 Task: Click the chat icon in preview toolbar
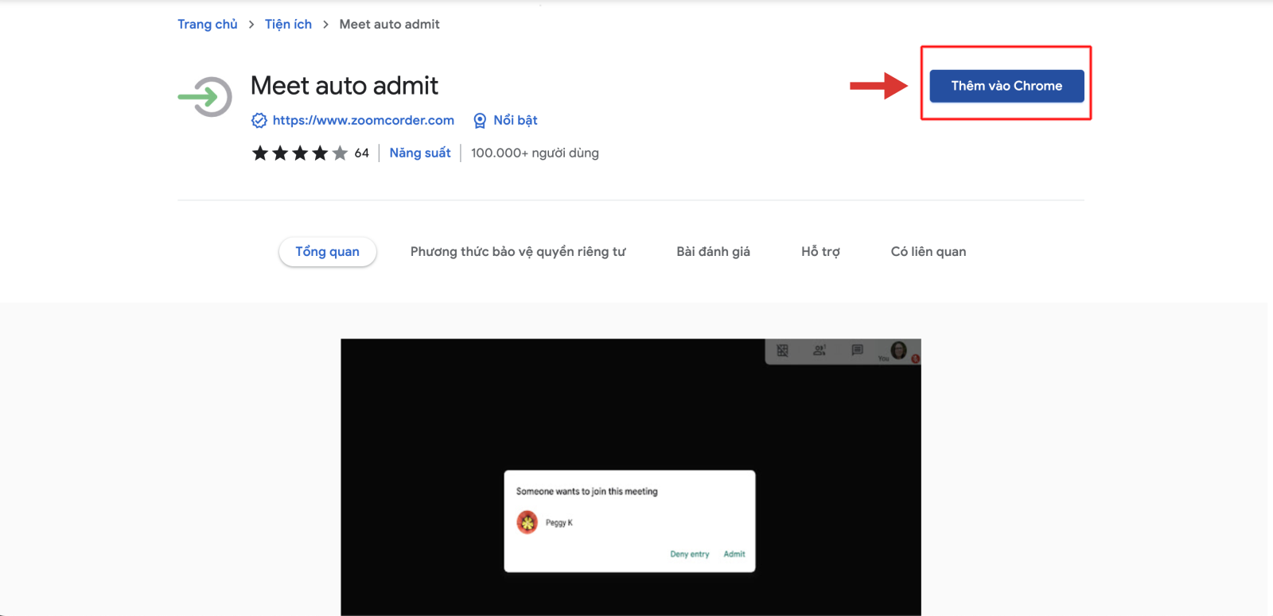click(857, 350)
